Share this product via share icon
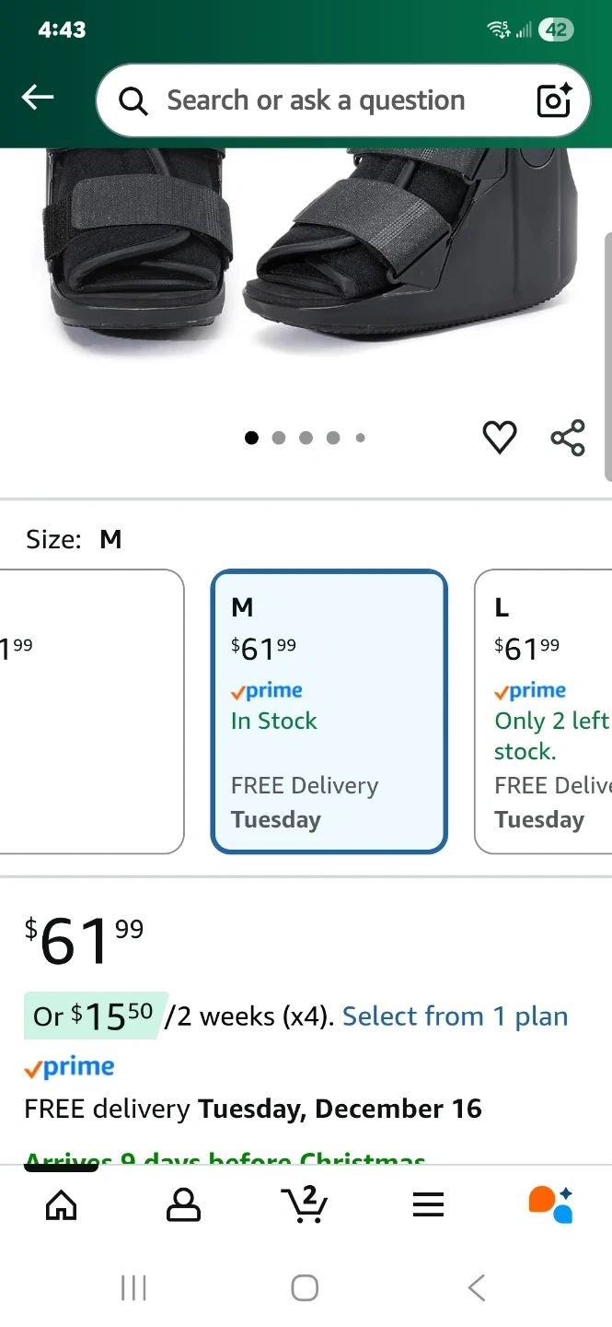612x1327 pixels. (x=568, y=437)
